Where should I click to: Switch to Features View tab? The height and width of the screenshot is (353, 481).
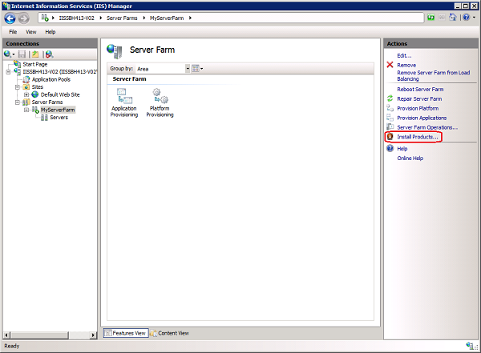[126, 333]
